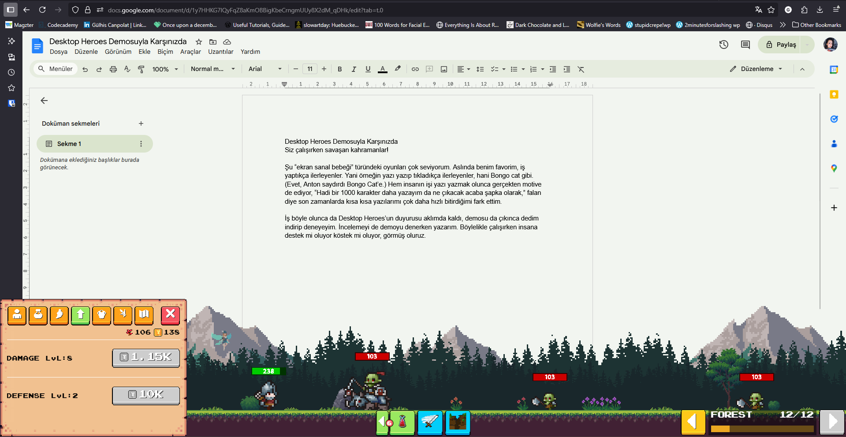
Task: Run spelling and grammar check
Action: (x=127, y=69)
